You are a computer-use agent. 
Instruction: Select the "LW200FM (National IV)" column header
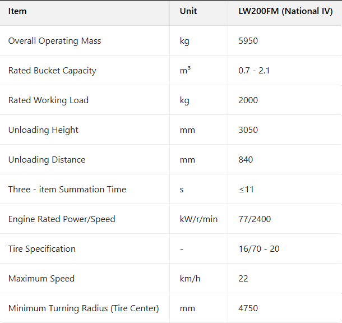(285, 11)
